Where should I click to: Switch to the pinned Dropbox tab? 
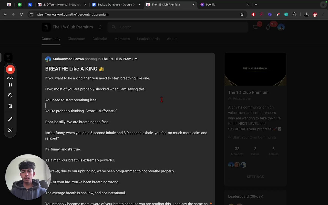tap(30, 4)
